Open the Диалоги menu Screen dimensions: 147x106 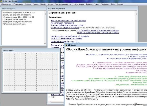pyautogui.click(x=89, y=4)
